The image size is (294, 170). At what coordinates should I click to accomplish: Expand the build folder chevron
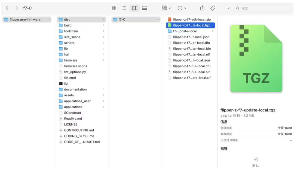click(103, 25)
